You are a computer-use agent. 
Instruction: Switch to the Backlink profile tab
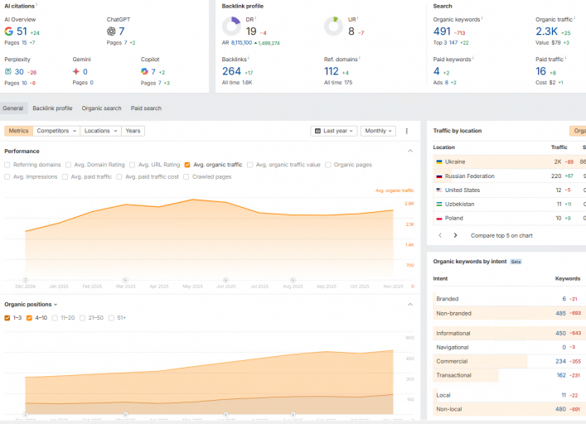pyautogui.click(x=52, y=108)
